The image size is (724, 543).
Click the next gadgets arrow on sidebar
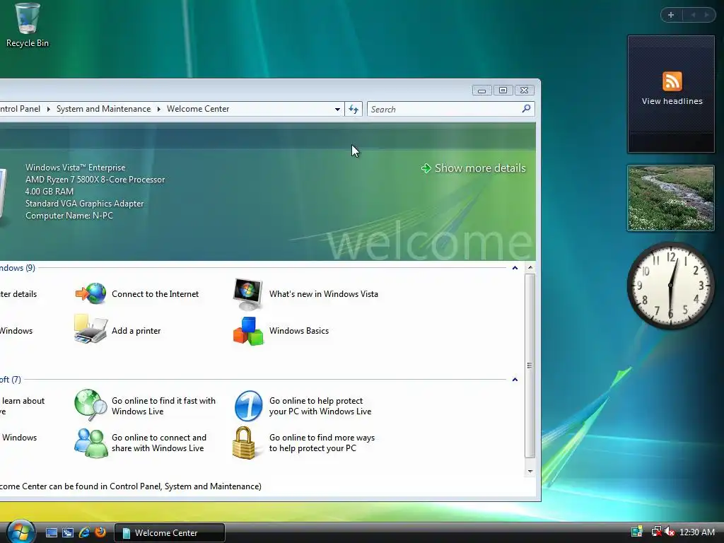tap(706, 15)
